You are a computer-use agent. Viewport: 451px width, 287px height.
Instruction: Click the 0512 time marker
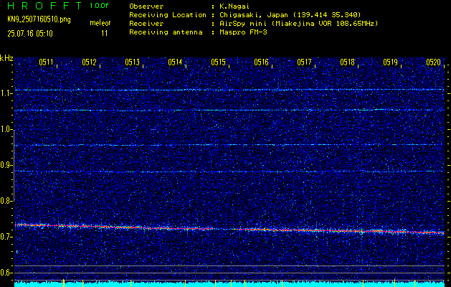point(89,62)
